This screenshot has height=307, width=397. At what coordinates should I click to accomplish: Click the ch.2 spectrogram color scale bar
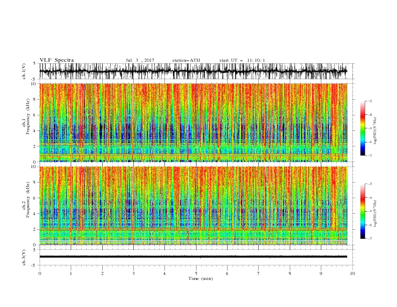tap(362, 211)
